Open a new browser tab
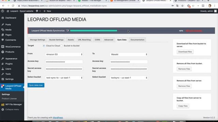 [x=208, y=1]
